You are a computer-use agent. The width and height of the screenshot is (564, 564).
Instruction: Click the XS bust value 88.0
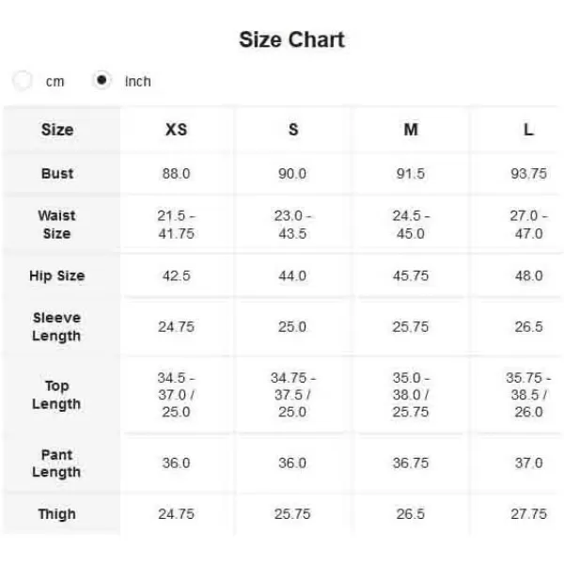tap(177, 174)
